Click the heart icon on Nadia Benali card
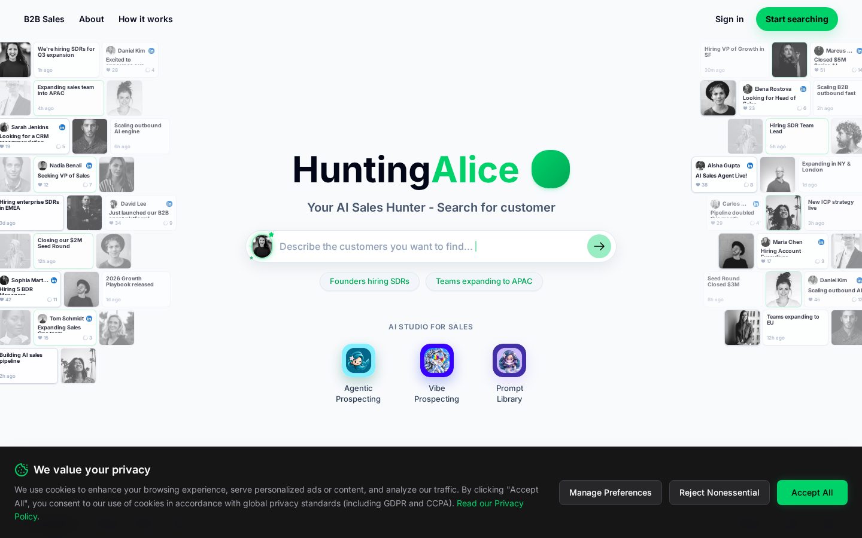 pyautogui.click(x=40, y=185)
